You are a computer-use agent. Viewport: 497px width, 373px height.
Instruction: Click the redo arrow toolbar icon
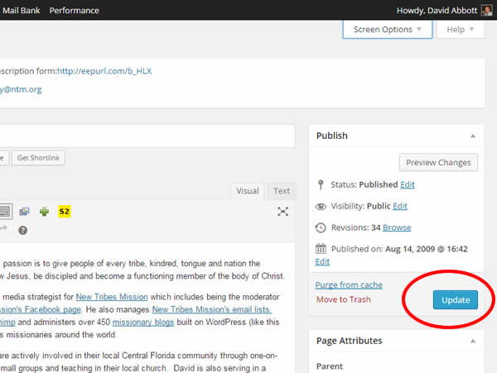(x=3, y=227)
